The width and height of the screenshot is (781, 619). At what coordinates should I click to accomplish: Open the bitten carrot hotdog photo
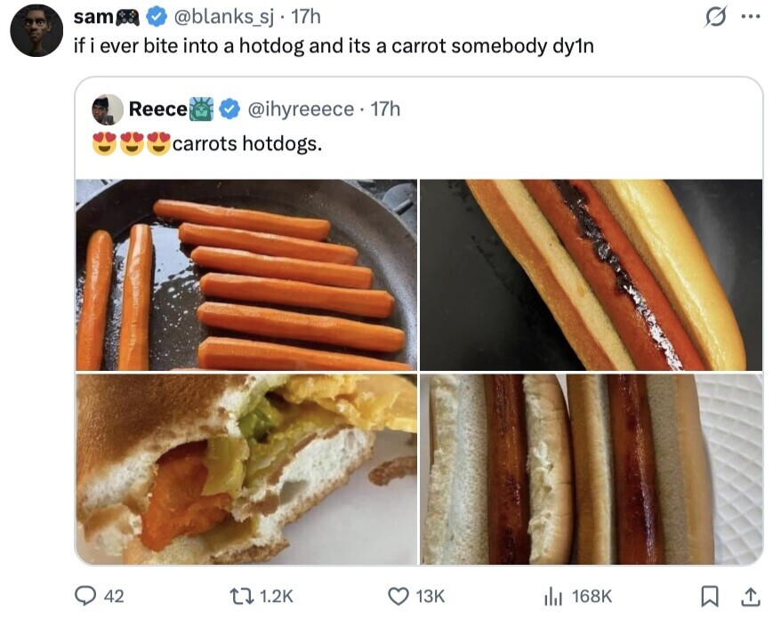pyautogui.click(x=246, y=469)
